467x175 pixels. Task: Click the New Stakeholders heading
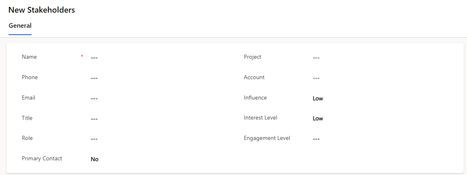pyautogui.click(x=42, y=10)
